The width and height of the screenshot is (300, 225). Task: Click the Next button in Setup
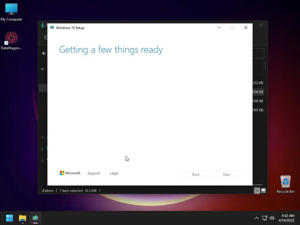[x=227, y=175]
